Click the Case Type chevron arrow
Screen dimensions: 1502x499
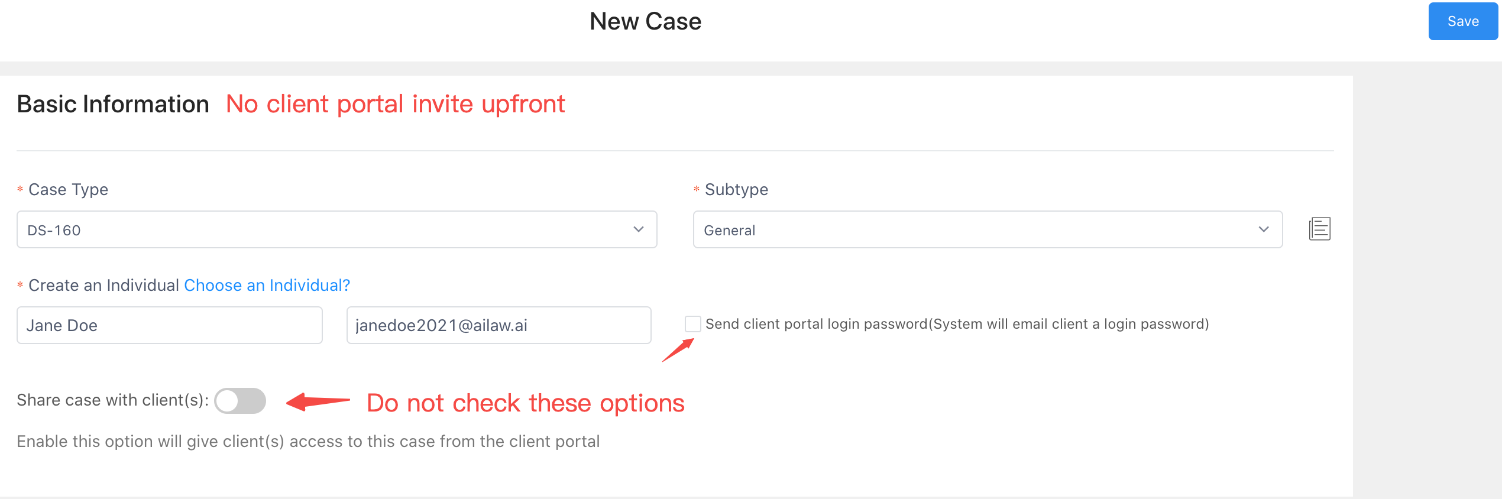[x=639, y=229]
